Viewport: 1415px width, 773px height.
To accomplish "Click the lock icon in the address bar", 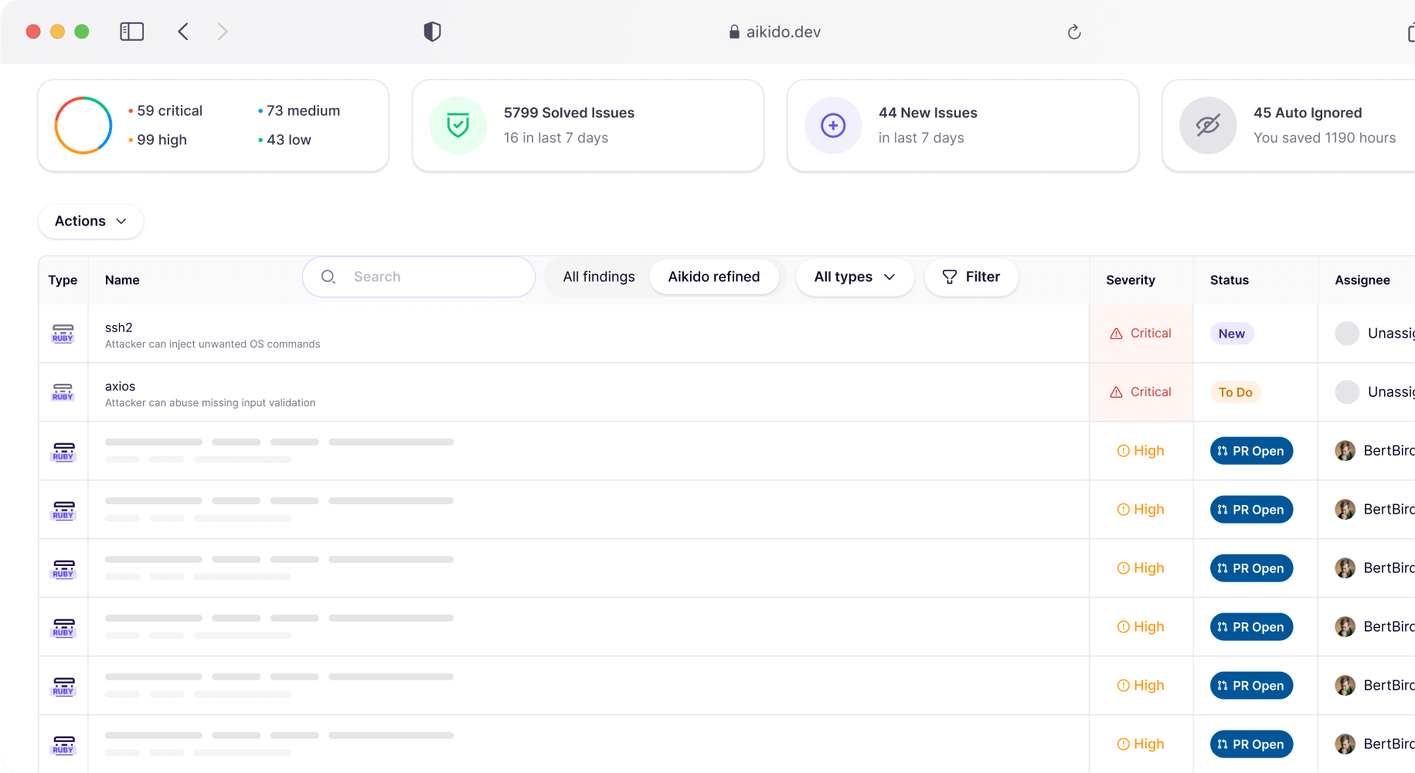I will 733,32.
